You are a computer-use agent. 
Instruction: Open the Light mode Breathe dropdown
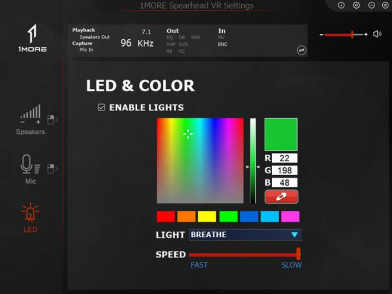tap(245, 235)
